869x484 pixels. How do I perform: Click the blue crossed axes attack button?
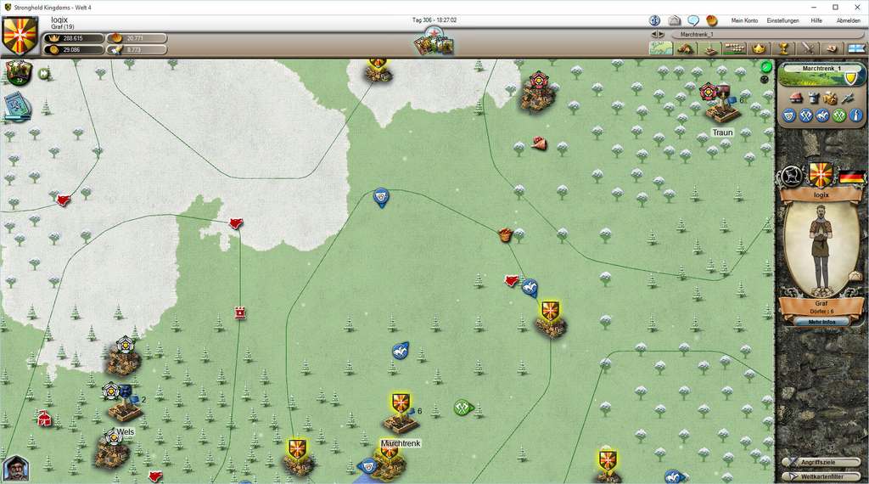pos(806,115)
